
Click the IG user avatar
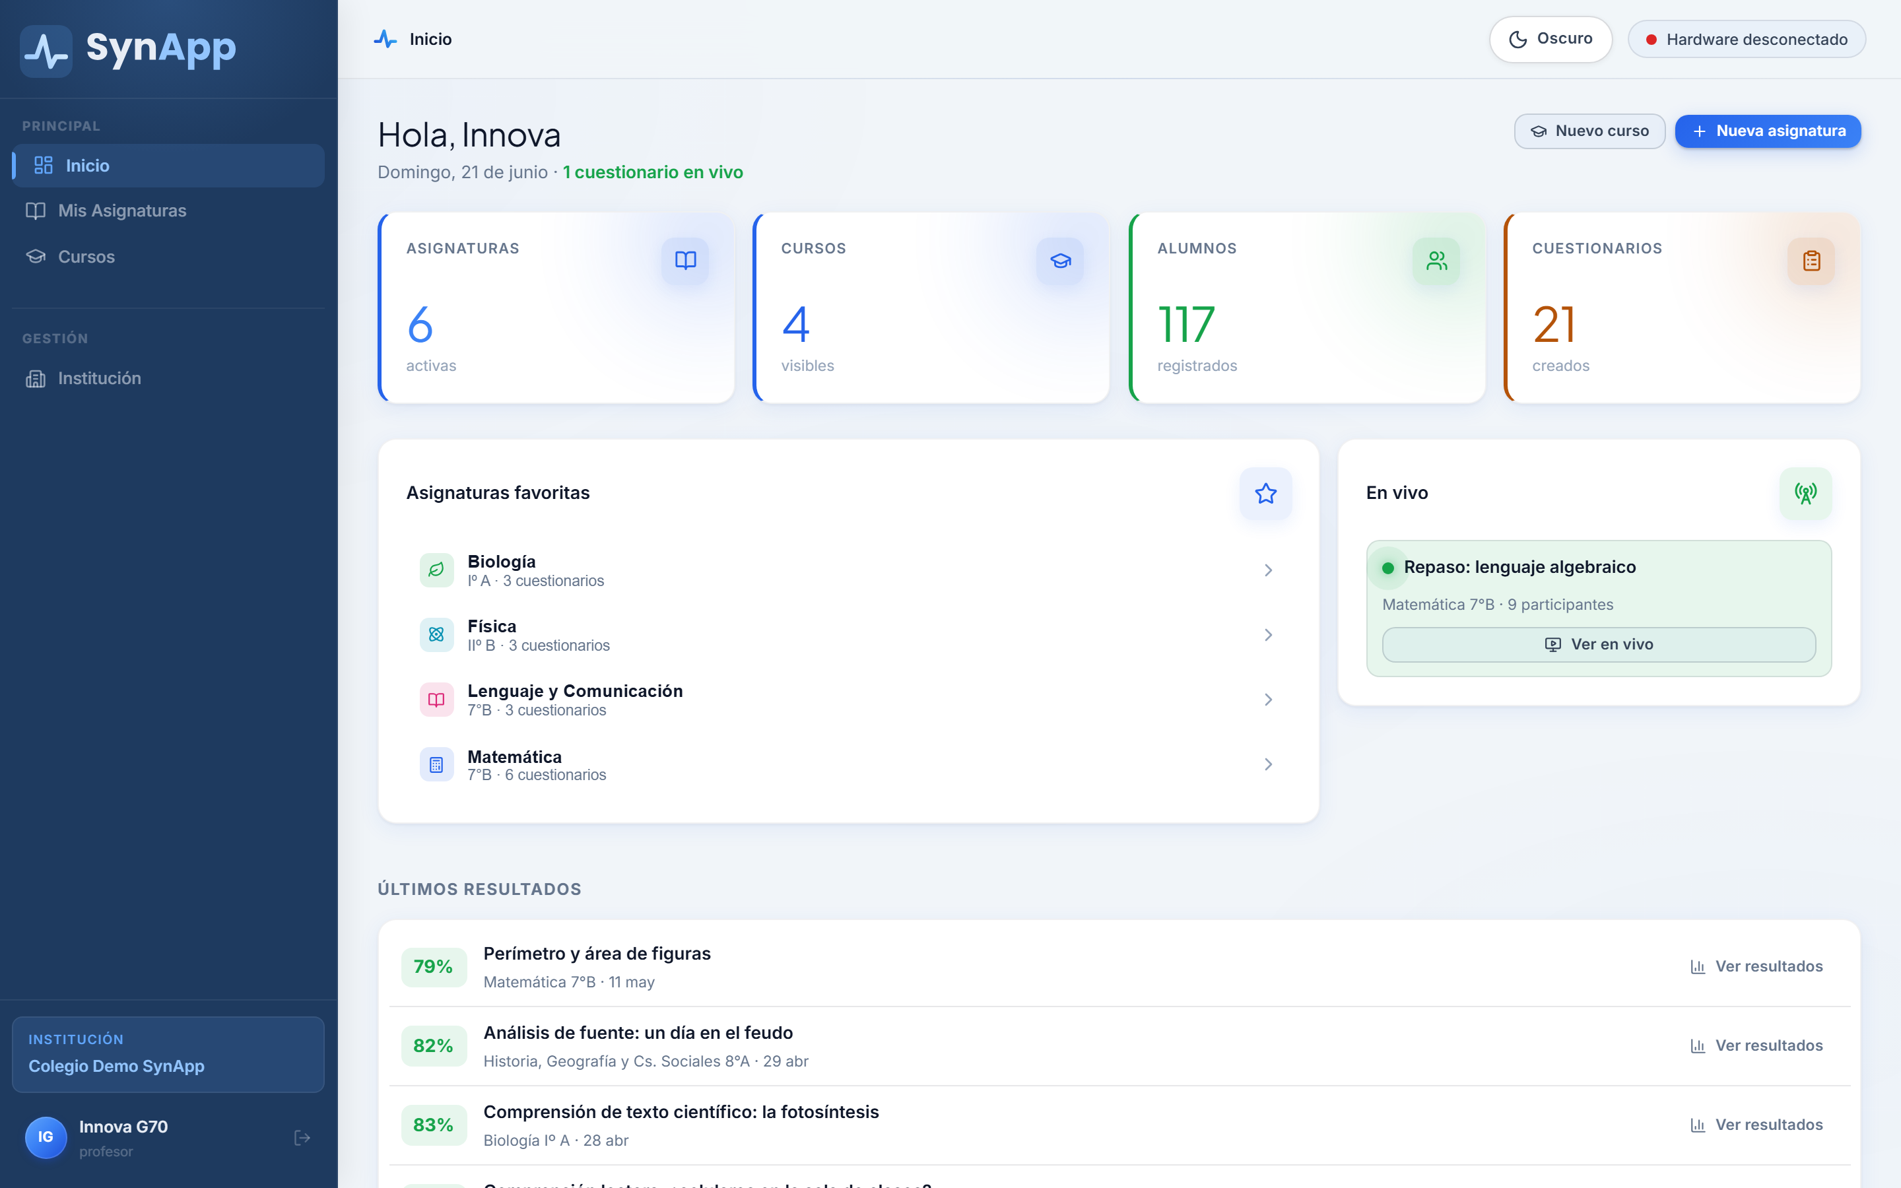tap(46, 1137)
